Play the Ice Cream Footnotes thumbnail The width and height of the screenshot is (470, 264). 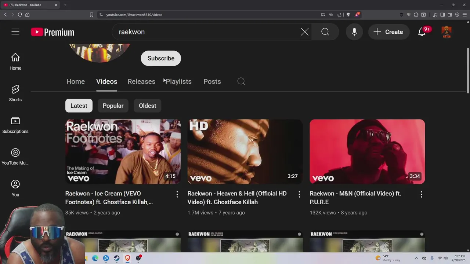123,151
